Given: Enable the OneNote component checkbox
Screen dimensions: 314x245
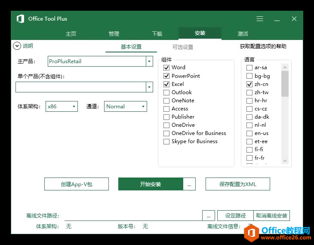Looking at the screenshot, I should click(166, 101).
